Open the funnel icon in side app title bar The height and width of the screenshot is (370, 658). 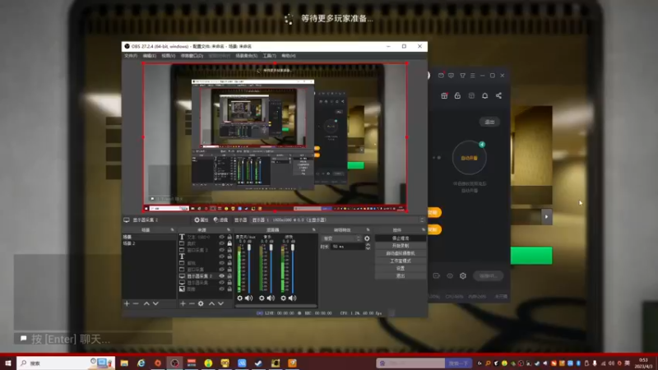click(x=462, y=76)
